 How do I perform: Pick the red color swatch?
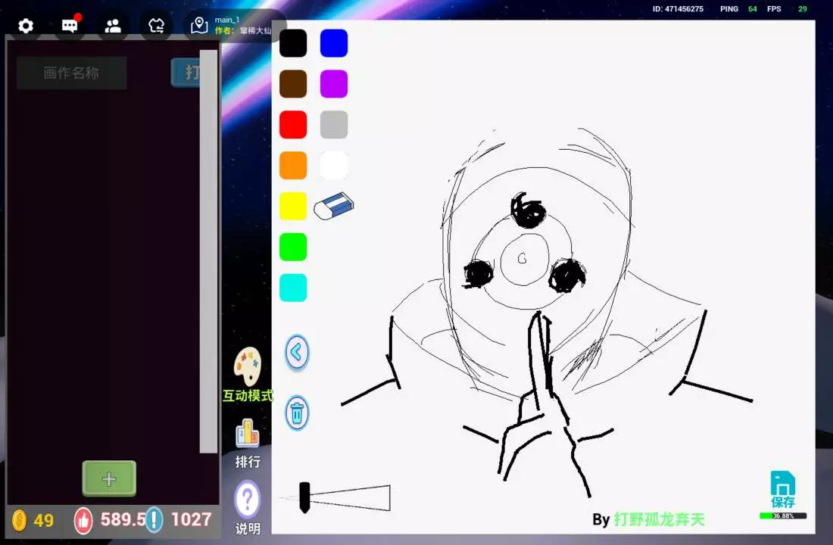[293, 124]
